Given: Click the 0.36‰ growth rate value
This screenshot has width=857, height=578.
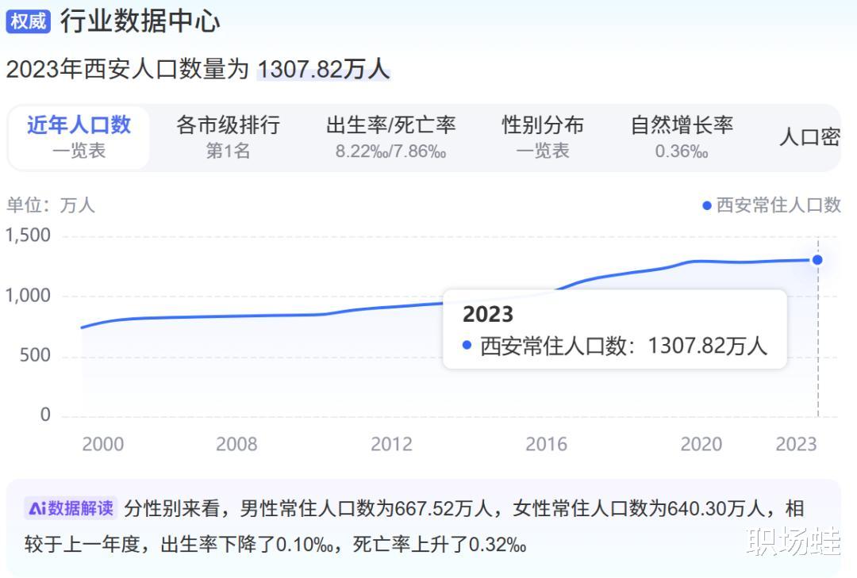Looking at the screenshot, I should pos(682,151).
